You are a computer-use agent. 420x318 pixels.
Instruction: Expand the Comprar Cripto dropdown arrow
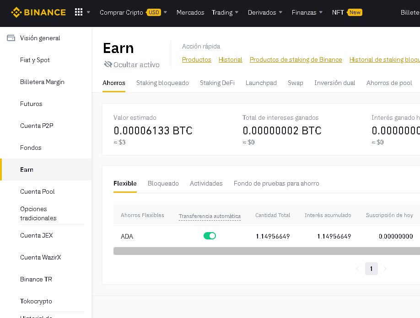click(165, 12)
